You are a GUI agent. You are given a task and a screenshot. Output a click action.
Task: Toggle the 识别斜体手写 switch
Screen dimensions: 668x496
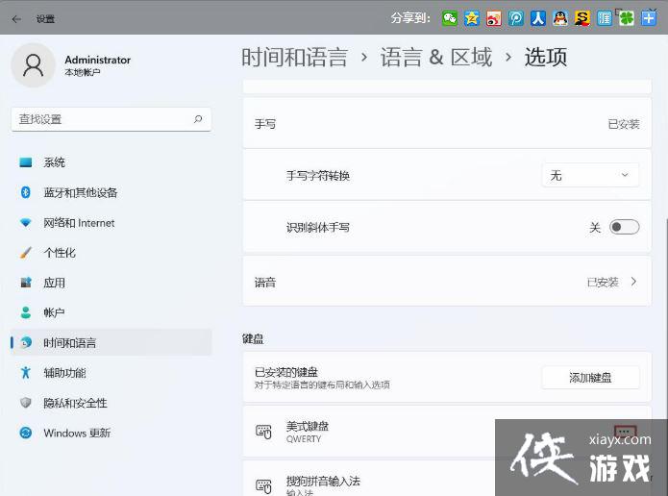(x=624, y=227)
